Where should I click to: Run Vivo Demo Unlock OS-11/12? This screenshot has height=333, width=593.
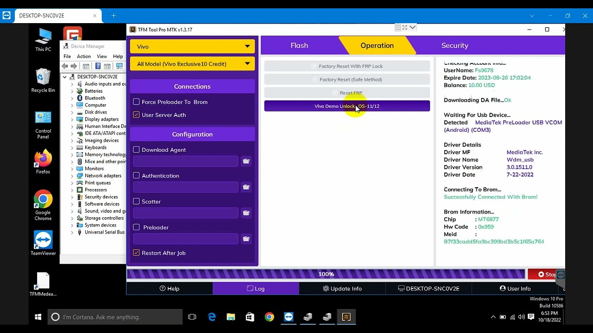coord(347,106)
